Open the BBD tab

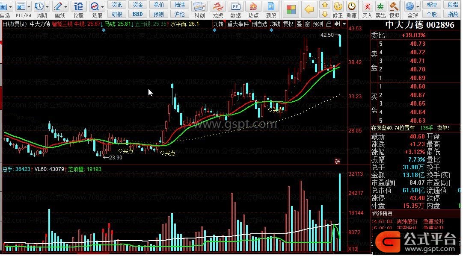[138, 14]
